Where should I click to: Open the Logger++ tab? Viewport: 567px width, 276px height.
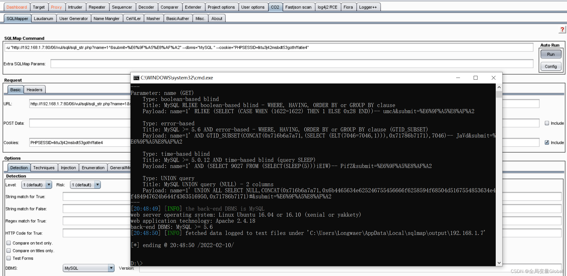pyautogui.click(x=368, y=7)
